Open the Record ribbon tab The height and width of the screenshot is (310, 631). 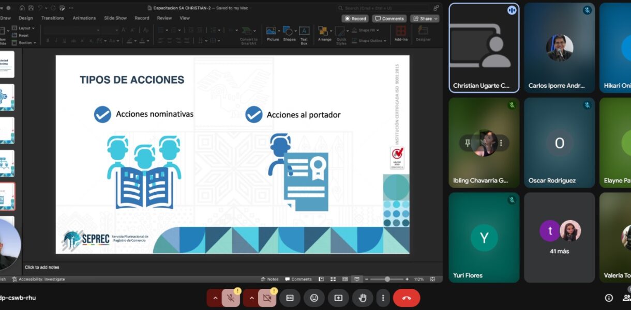[x=142, y=18]
